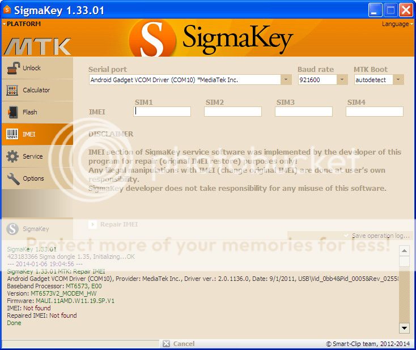Open the Language menu

point(397,24)
